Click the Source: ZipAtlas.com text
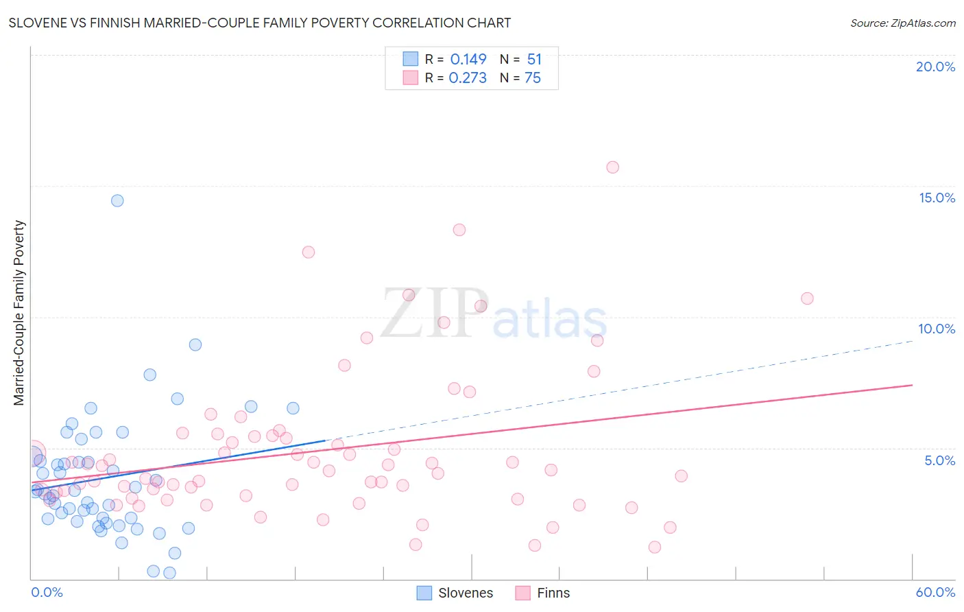Image resolution: width=964 pixels, height=612 pixels. (x=903, y=23)
